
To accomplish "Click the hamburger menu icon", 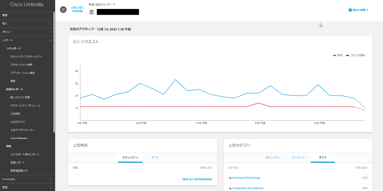I will (63, 10).
